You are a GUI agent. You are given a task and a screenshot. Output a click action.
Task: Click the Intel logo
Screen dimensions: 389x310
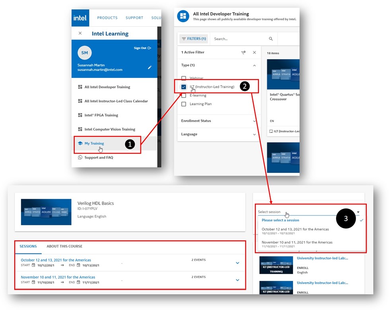80,18
